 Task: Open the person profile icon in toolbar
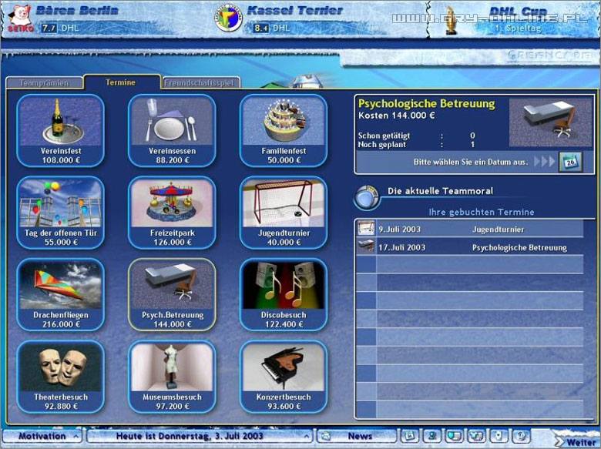(x=432, y=436)
